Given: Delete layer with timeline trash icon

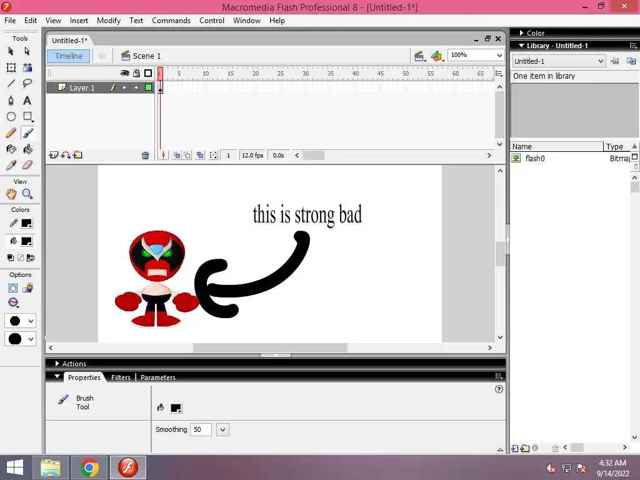Looking at the screenshot, I should pyautogui.click(x=145, y=155).
